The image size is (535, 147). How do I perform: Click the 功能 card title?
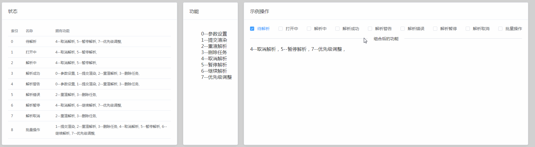194,11
